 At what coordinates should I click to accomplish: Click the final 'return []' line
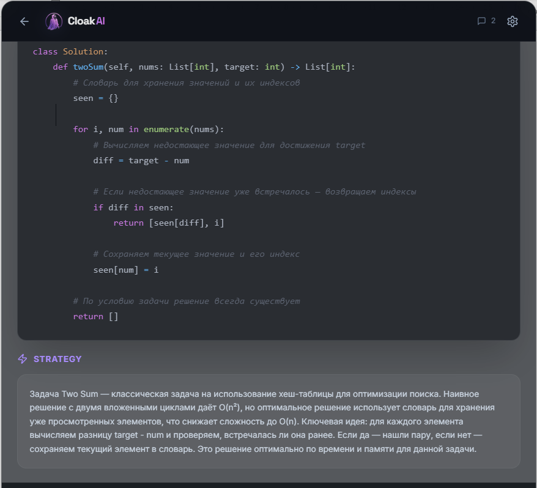(95, 317)
